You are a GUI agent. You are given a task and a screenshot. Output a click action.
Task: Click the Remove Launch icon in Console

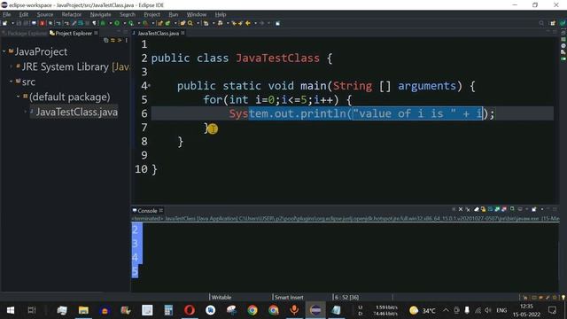click(461, 209)
